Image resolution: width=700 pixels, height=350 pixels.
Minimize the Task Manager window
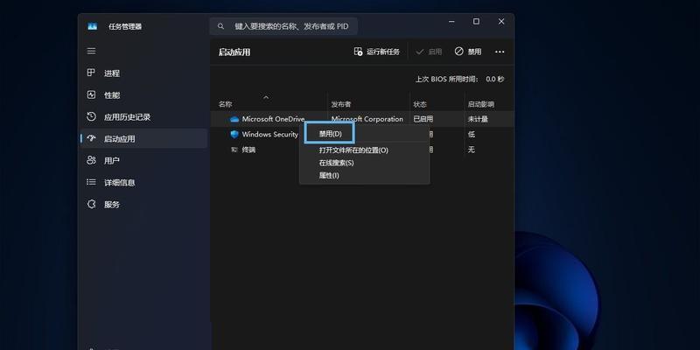451,21
